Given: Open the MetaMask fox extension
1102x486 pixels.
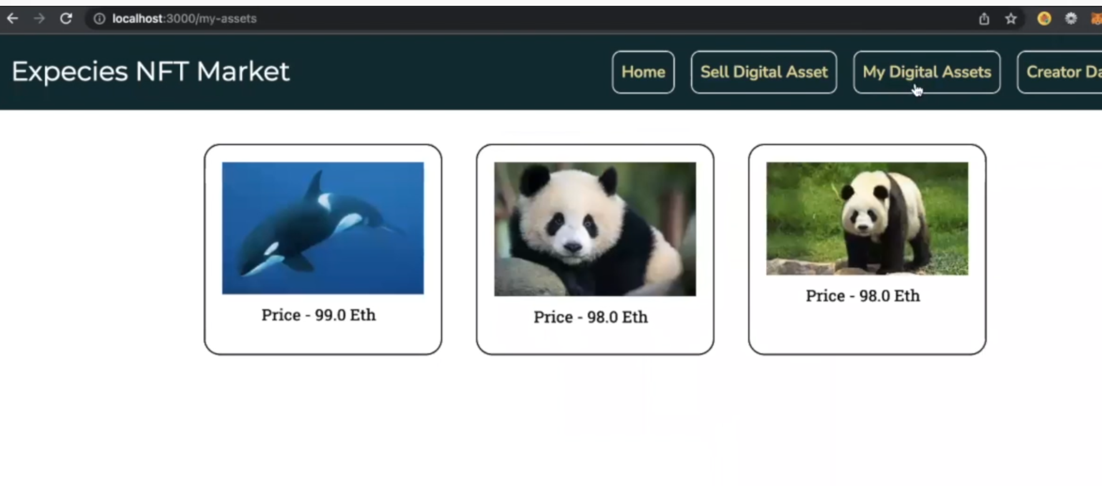Looking at the screenshot, I should point(1096,19).
